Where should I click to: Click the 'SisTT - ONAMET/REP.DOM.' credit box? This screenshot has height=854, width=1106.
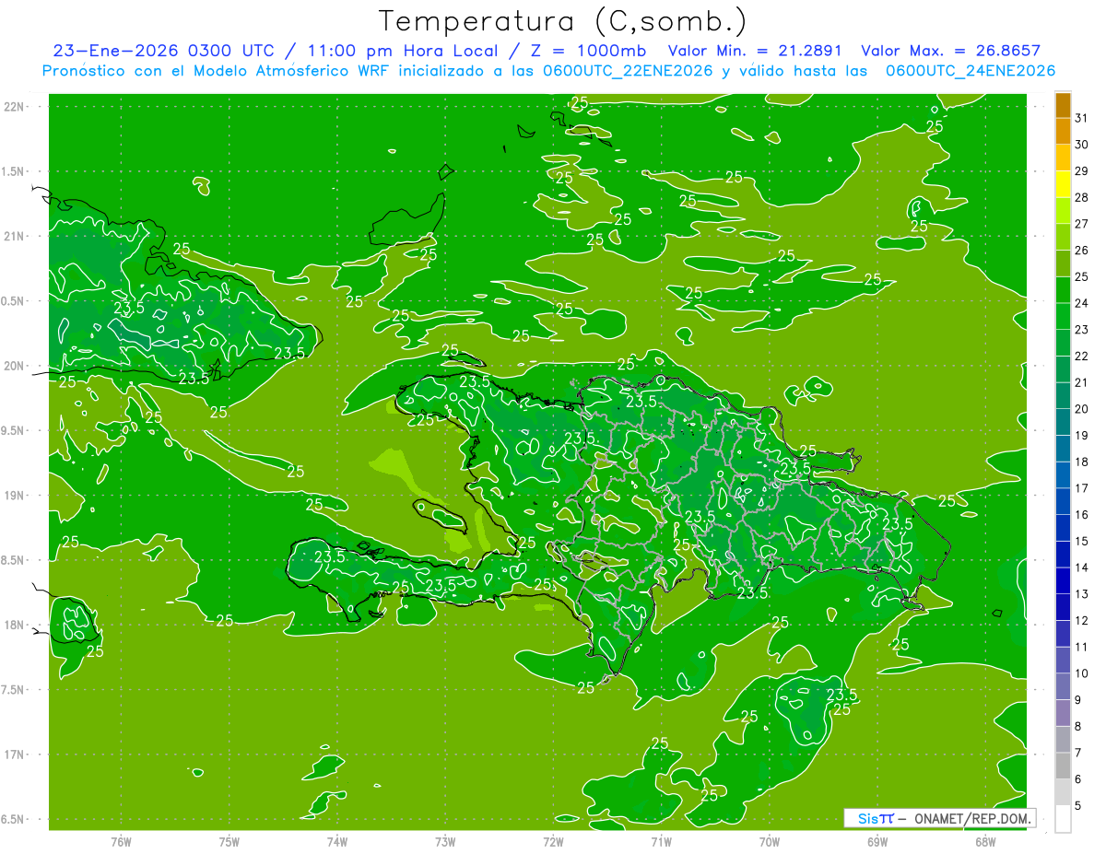point(940,818)
